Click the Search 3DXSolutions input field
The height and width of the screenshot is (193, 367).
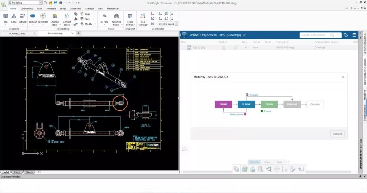coord(315,35)
